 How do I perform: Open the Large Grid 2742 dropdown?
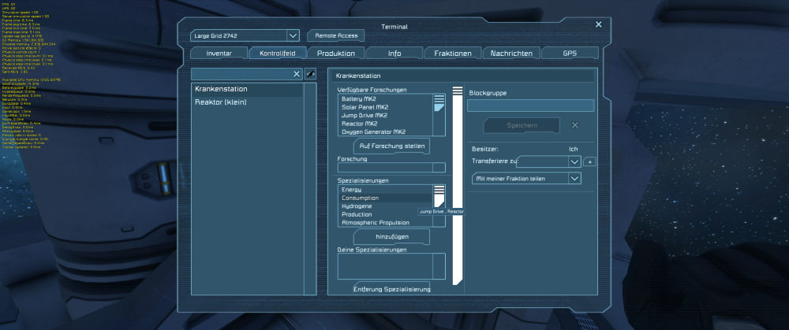point(293,35)
